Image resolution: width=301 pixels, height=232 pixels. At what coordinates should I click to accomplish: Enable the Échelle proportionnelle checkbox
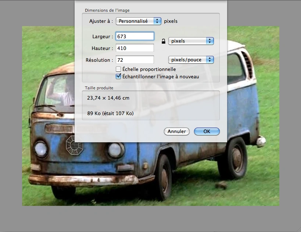[118, 69]
